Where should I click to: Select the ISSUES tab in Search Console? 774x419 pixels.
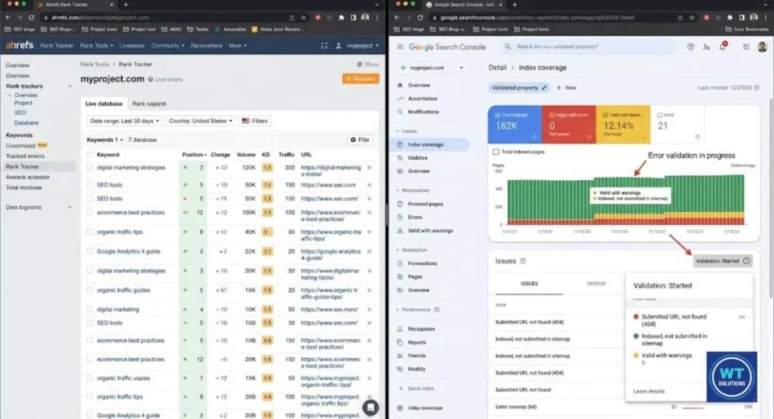pyautogui.click(x=529, y=283)
